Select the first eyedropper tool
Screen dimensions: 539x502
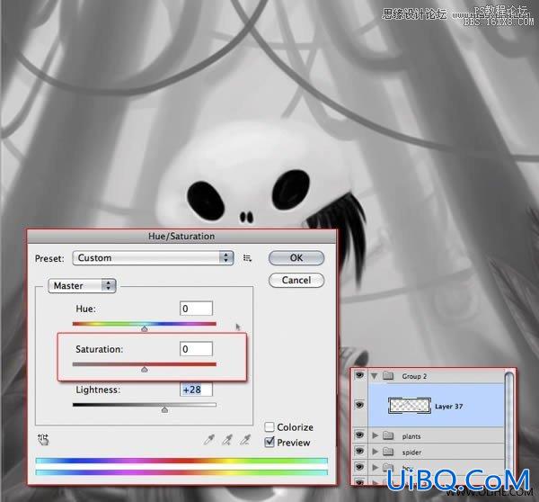(x=209, y=440)
